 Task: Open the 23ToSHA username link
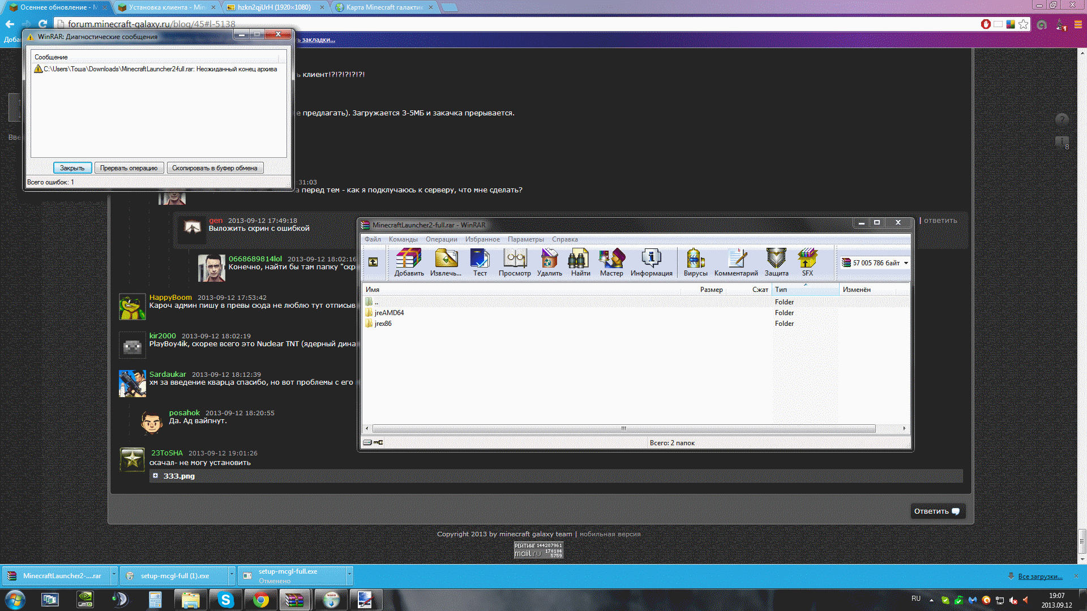click(167, 453)
